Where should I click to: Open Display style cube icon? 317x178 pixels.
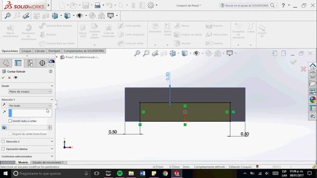pyautogui.click(x=185, y=53)
